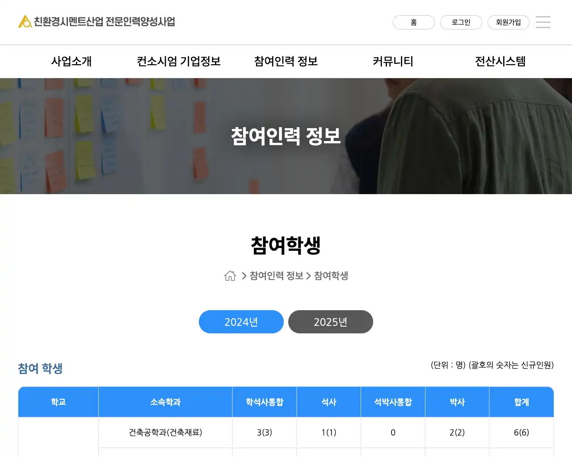Click 참여학생 breadcrumb link
Viewport: 572px width, 457px height.
coord(331,276)
